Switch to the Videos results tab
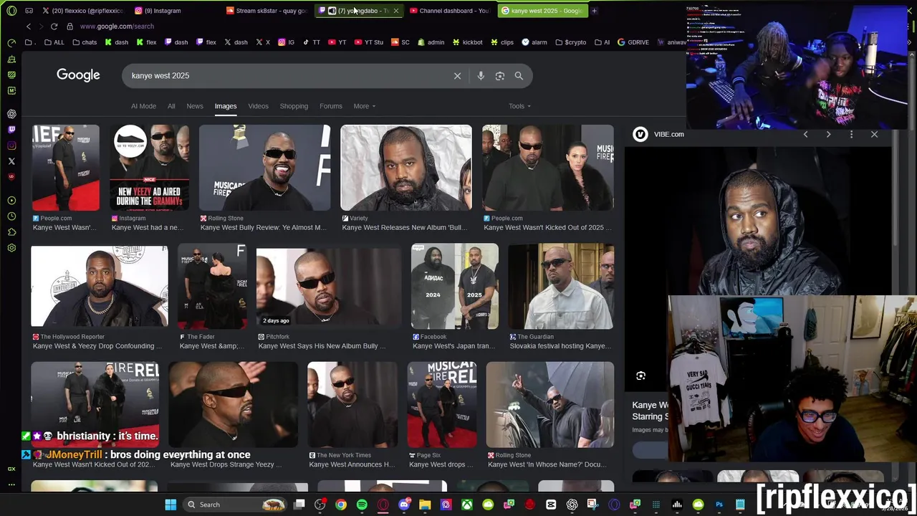Screen dimensions: 917x516 pyautogui.click(x=258, y=106)
